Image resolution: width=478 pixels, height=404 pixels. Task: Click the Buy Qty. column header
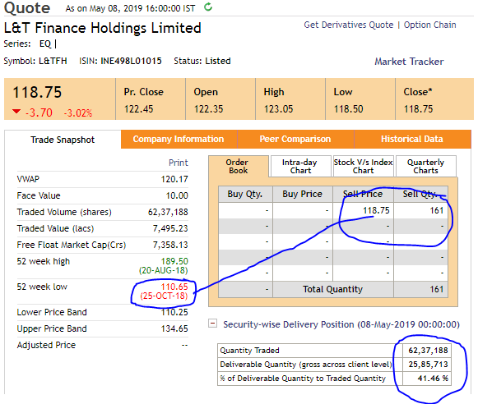245,194
